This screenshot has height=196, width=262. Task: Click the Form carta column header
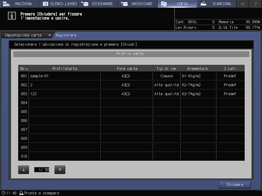click(x=127, y=69)
